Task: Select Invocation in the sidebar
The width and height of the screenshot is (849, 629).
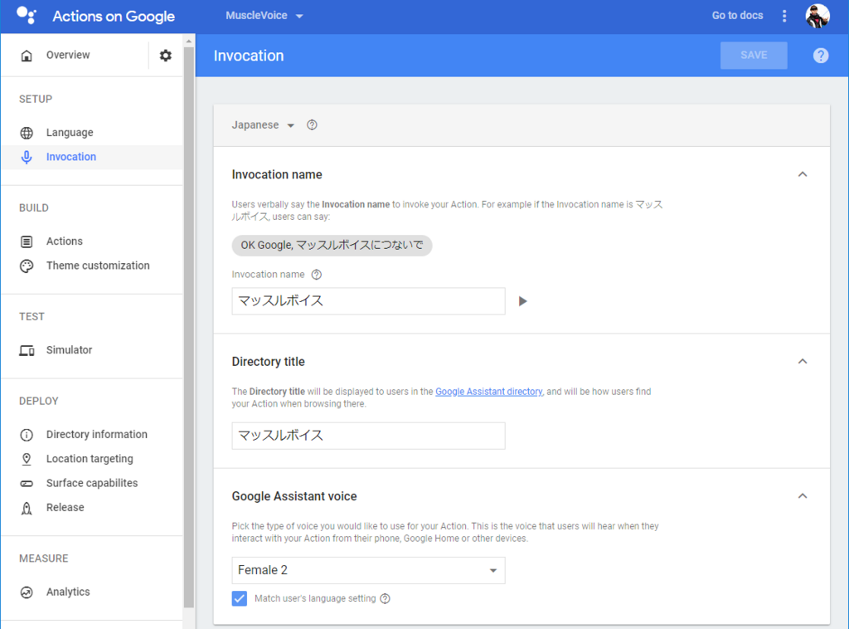Action: (x=71, y=157)
